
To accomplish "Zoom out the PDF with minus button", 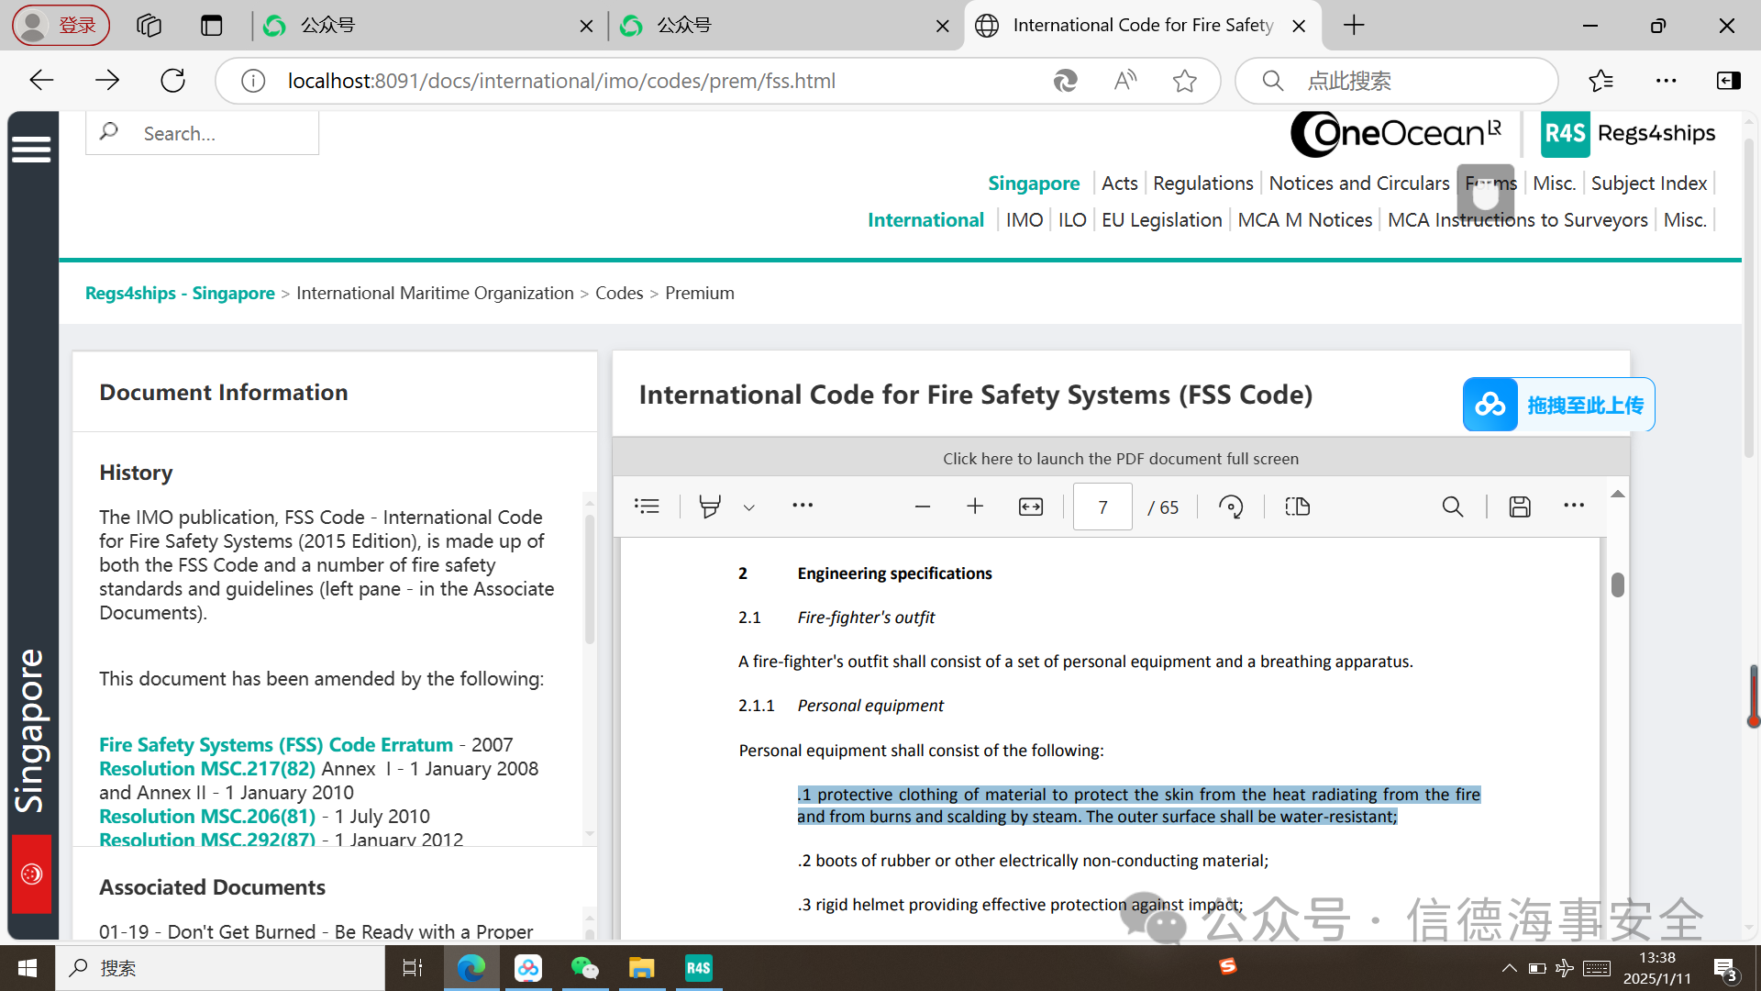I will 923,507.
